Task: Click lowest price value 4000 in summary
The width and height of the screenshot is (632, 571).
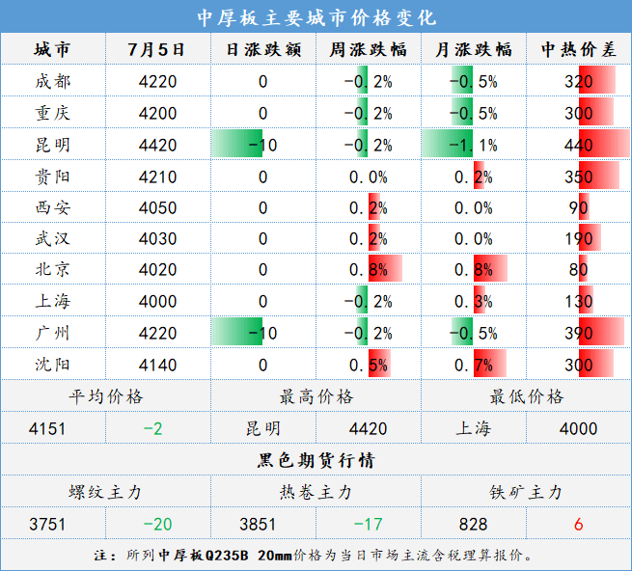Action: click(578, 429)
